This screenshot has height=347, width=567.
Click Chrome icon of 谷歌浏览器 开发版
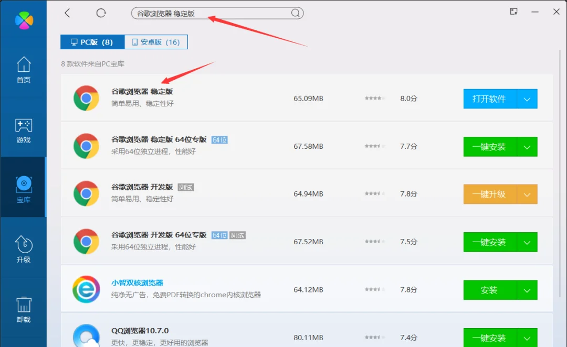click(86, 193)
